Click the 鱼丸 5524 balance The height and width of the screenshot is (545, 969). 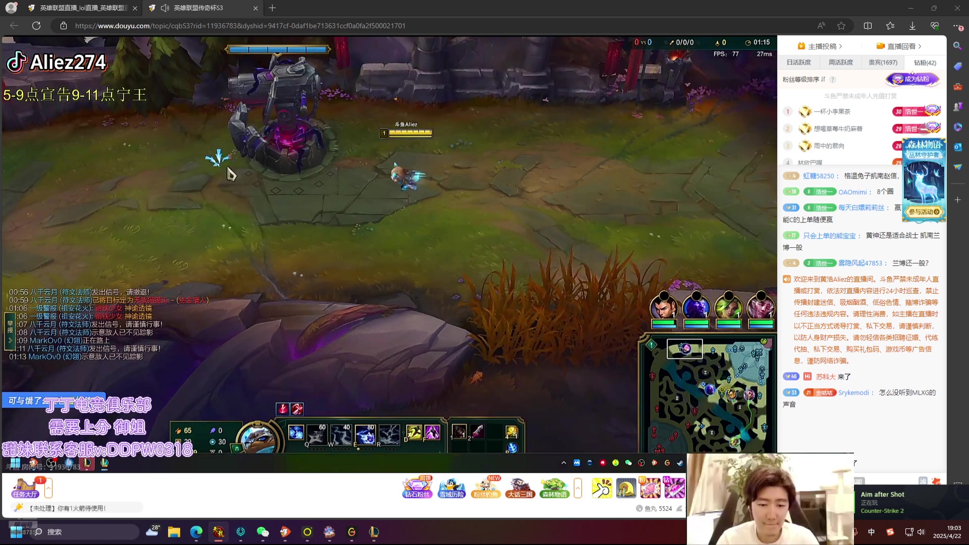pos(654,509)
